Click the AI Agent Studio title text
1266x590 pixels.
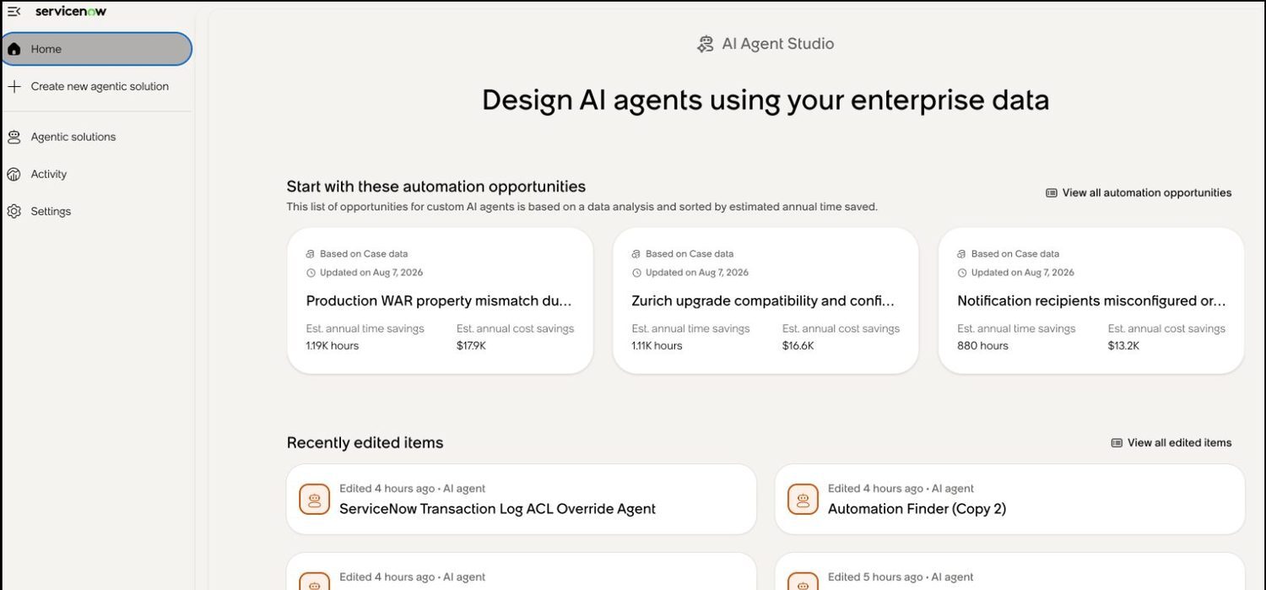[777, 44]
